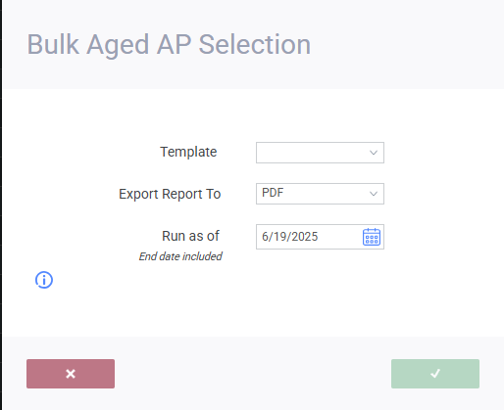This screenshot has width=504, height=410.
Task: Click the Bulk Aged AP Selection title
Action: pyautogui.click(x=169, y=45)
